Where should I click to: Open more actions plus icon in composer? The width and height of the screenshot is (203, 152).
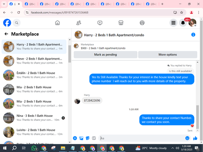coord(75,138)
